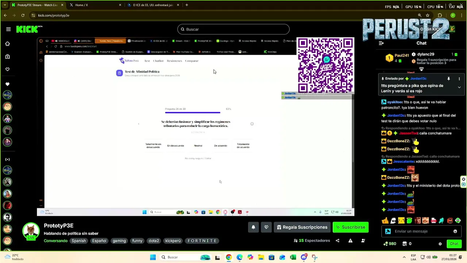This screenshot has height=263, width=467.
Task: Open File Explorer from the taskbar
Action: click(x=261, y=257)
